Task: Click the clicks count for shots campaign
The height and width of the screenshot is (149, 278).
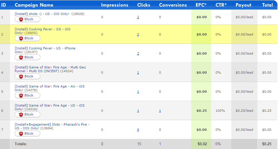Action: pyautogui.click(x=138, y=17)
